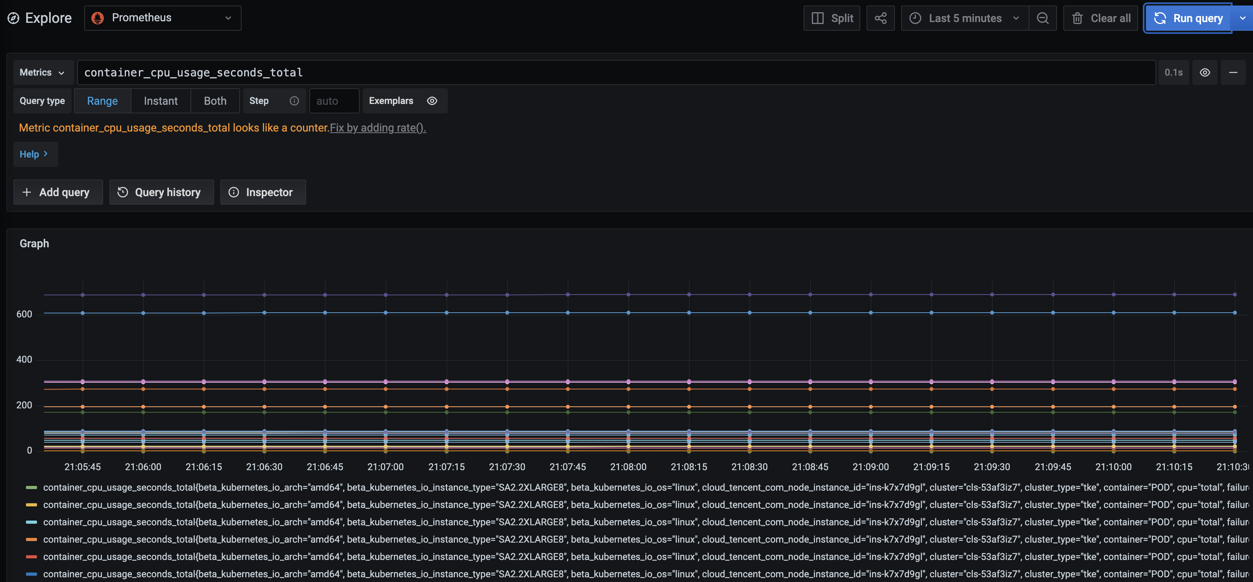Click the Step info circle icon
The width and height of the screenshot is (1253, 582).
click(294, 101)
